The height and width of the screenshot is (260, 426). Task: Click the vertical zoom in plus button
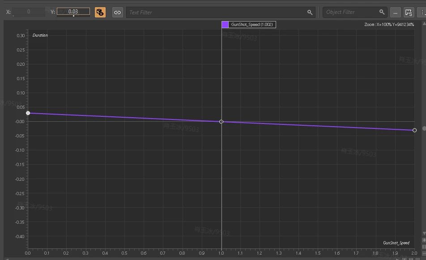coord(424,240)
